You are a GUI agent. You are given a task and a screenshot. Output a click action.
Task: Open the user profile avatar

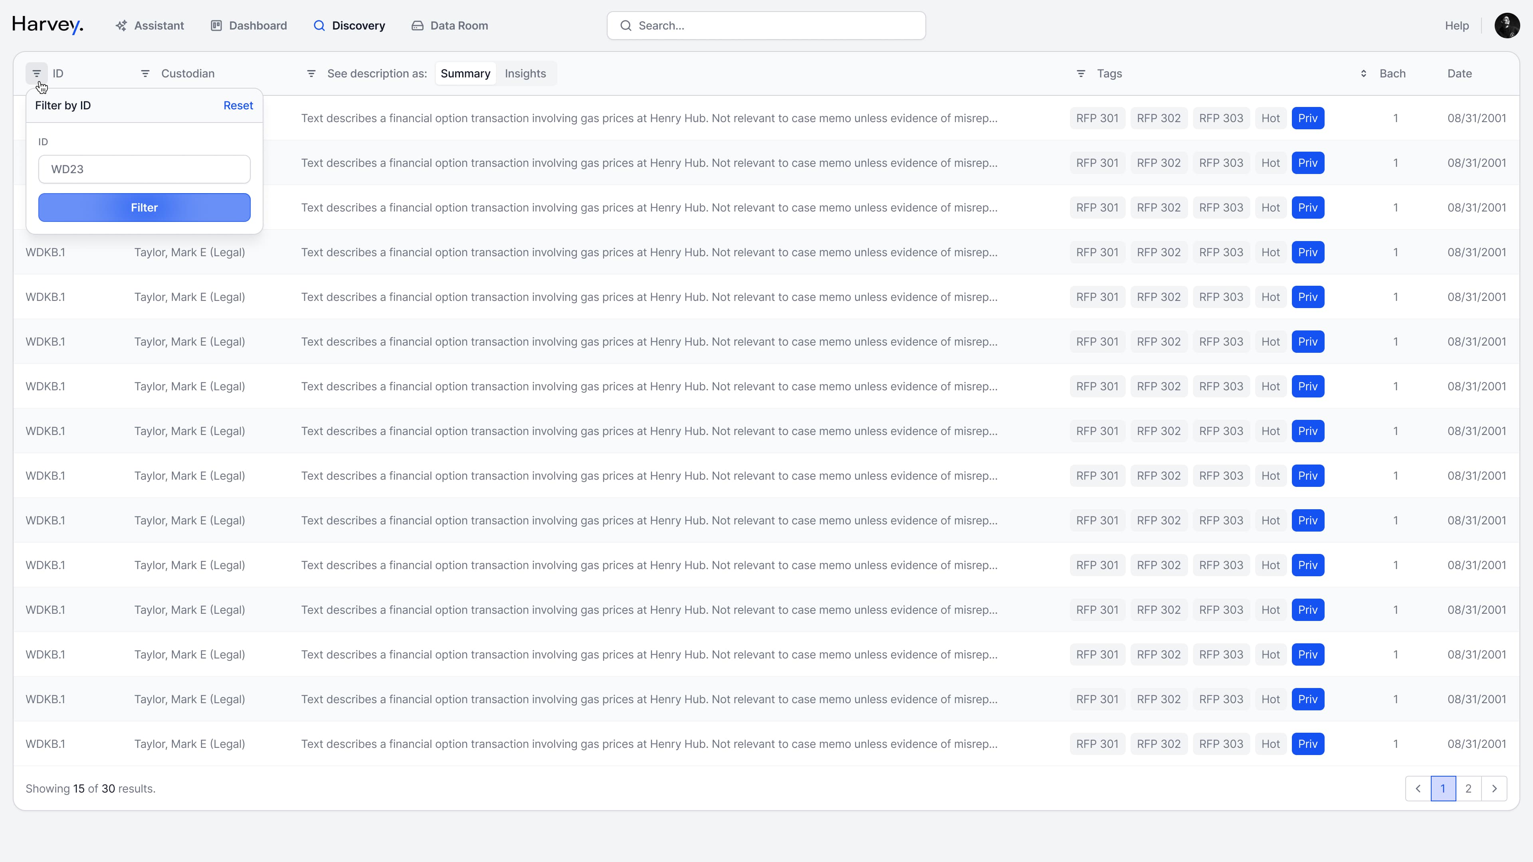pos(1507,26)
